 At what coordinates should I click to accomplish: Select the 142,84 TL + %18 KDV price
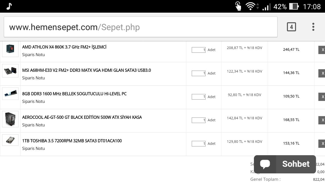click(245, 118)
